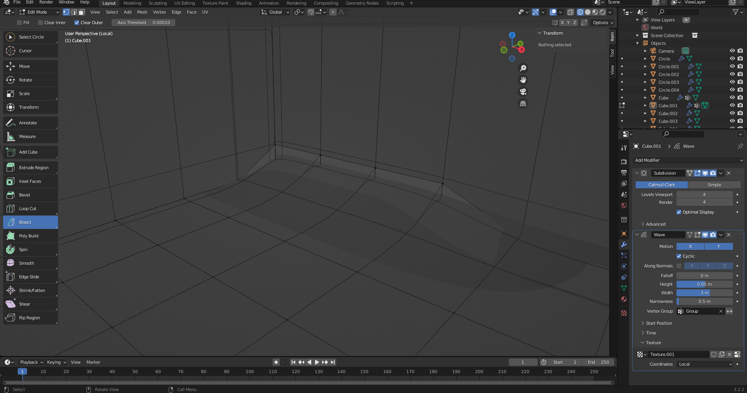
Task: Select the Measure tool
Action: pyautogui.click(x=30, y=136)
